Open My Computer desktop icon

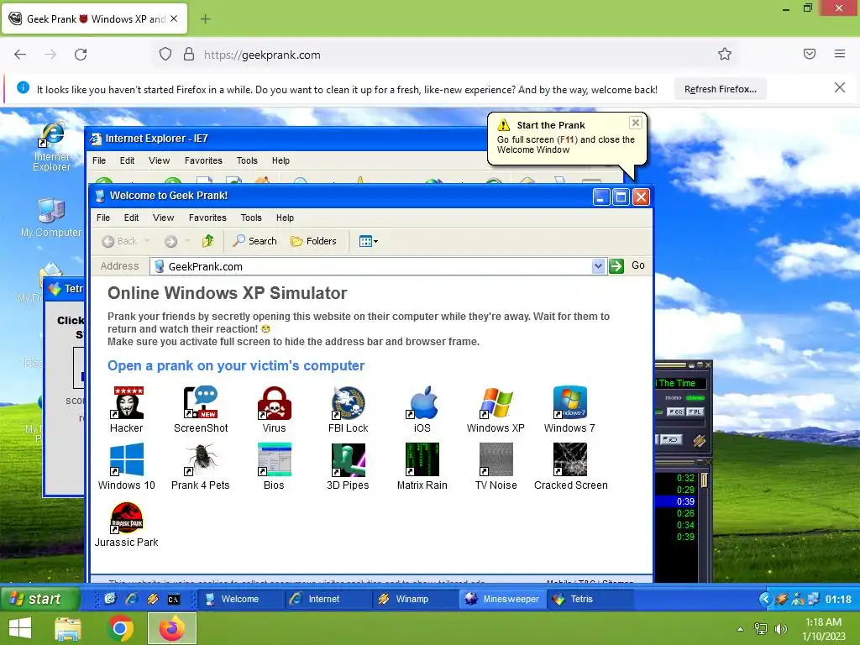point(51,218)
